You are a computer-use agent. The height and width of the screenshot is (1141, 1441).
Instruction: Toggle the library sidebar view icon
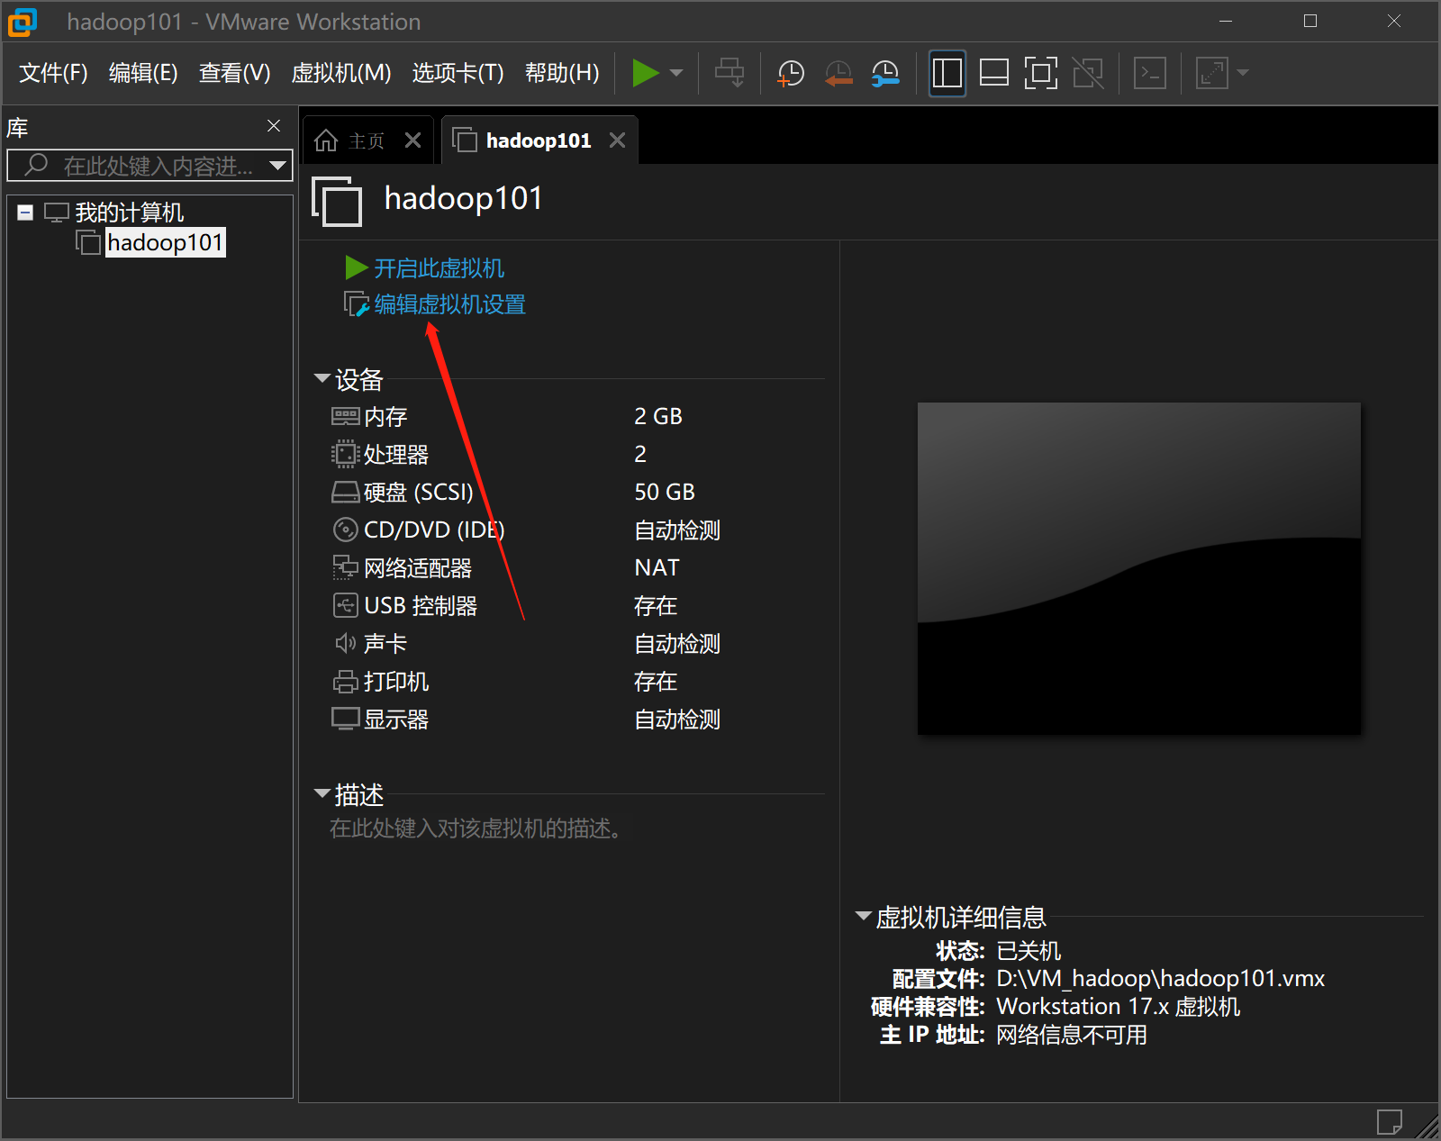pyautogui.click(x=947, y=73)
